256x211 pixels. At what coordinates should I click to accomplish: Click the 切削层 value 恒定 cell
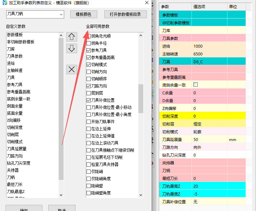point(209,124)
